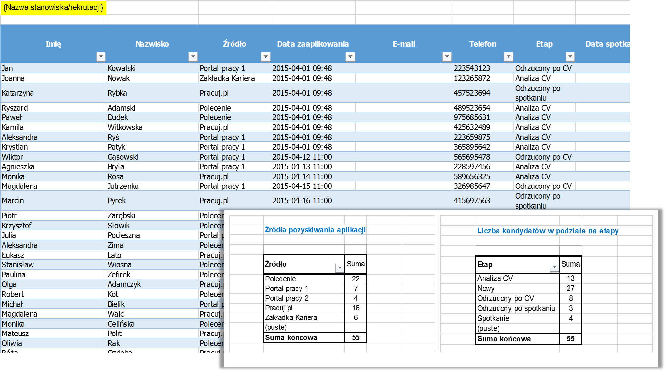
Task: Click the cell with first name Krzysztof
Action: pyautogui.click(x=53, y=226)
